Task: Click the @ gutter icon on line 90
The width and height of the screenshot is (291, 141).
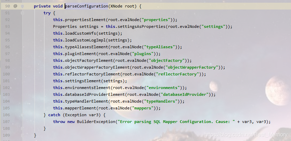Action: click(x=15, y=6)
